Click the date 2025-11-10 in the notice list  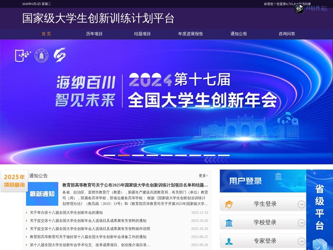pyautogui.click(x=200, y=213)
